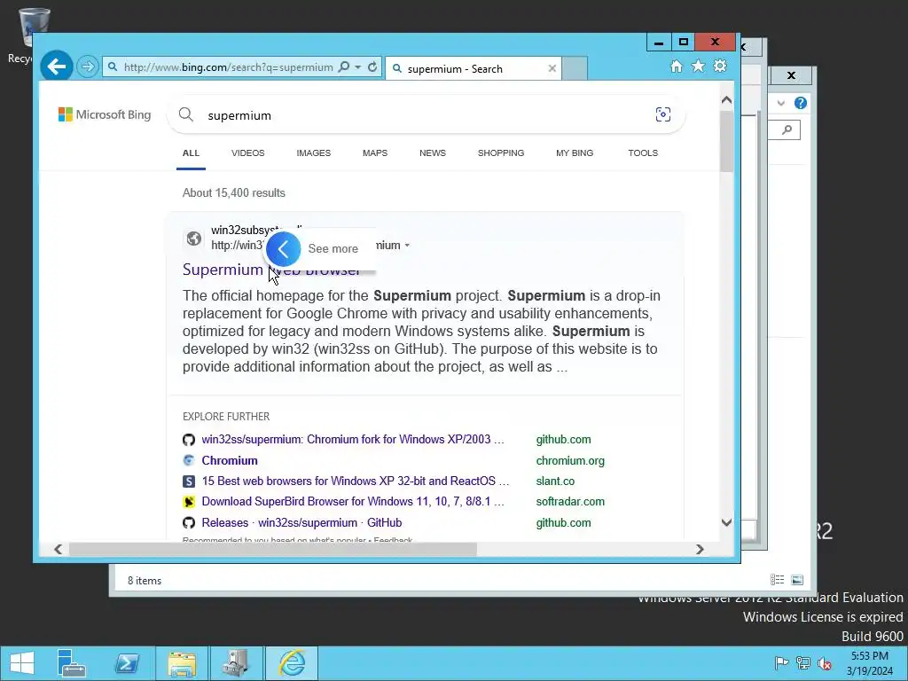Click '8 items' status text in Explorer
This screenshot has height=681, width=908.
pos(145,581)
